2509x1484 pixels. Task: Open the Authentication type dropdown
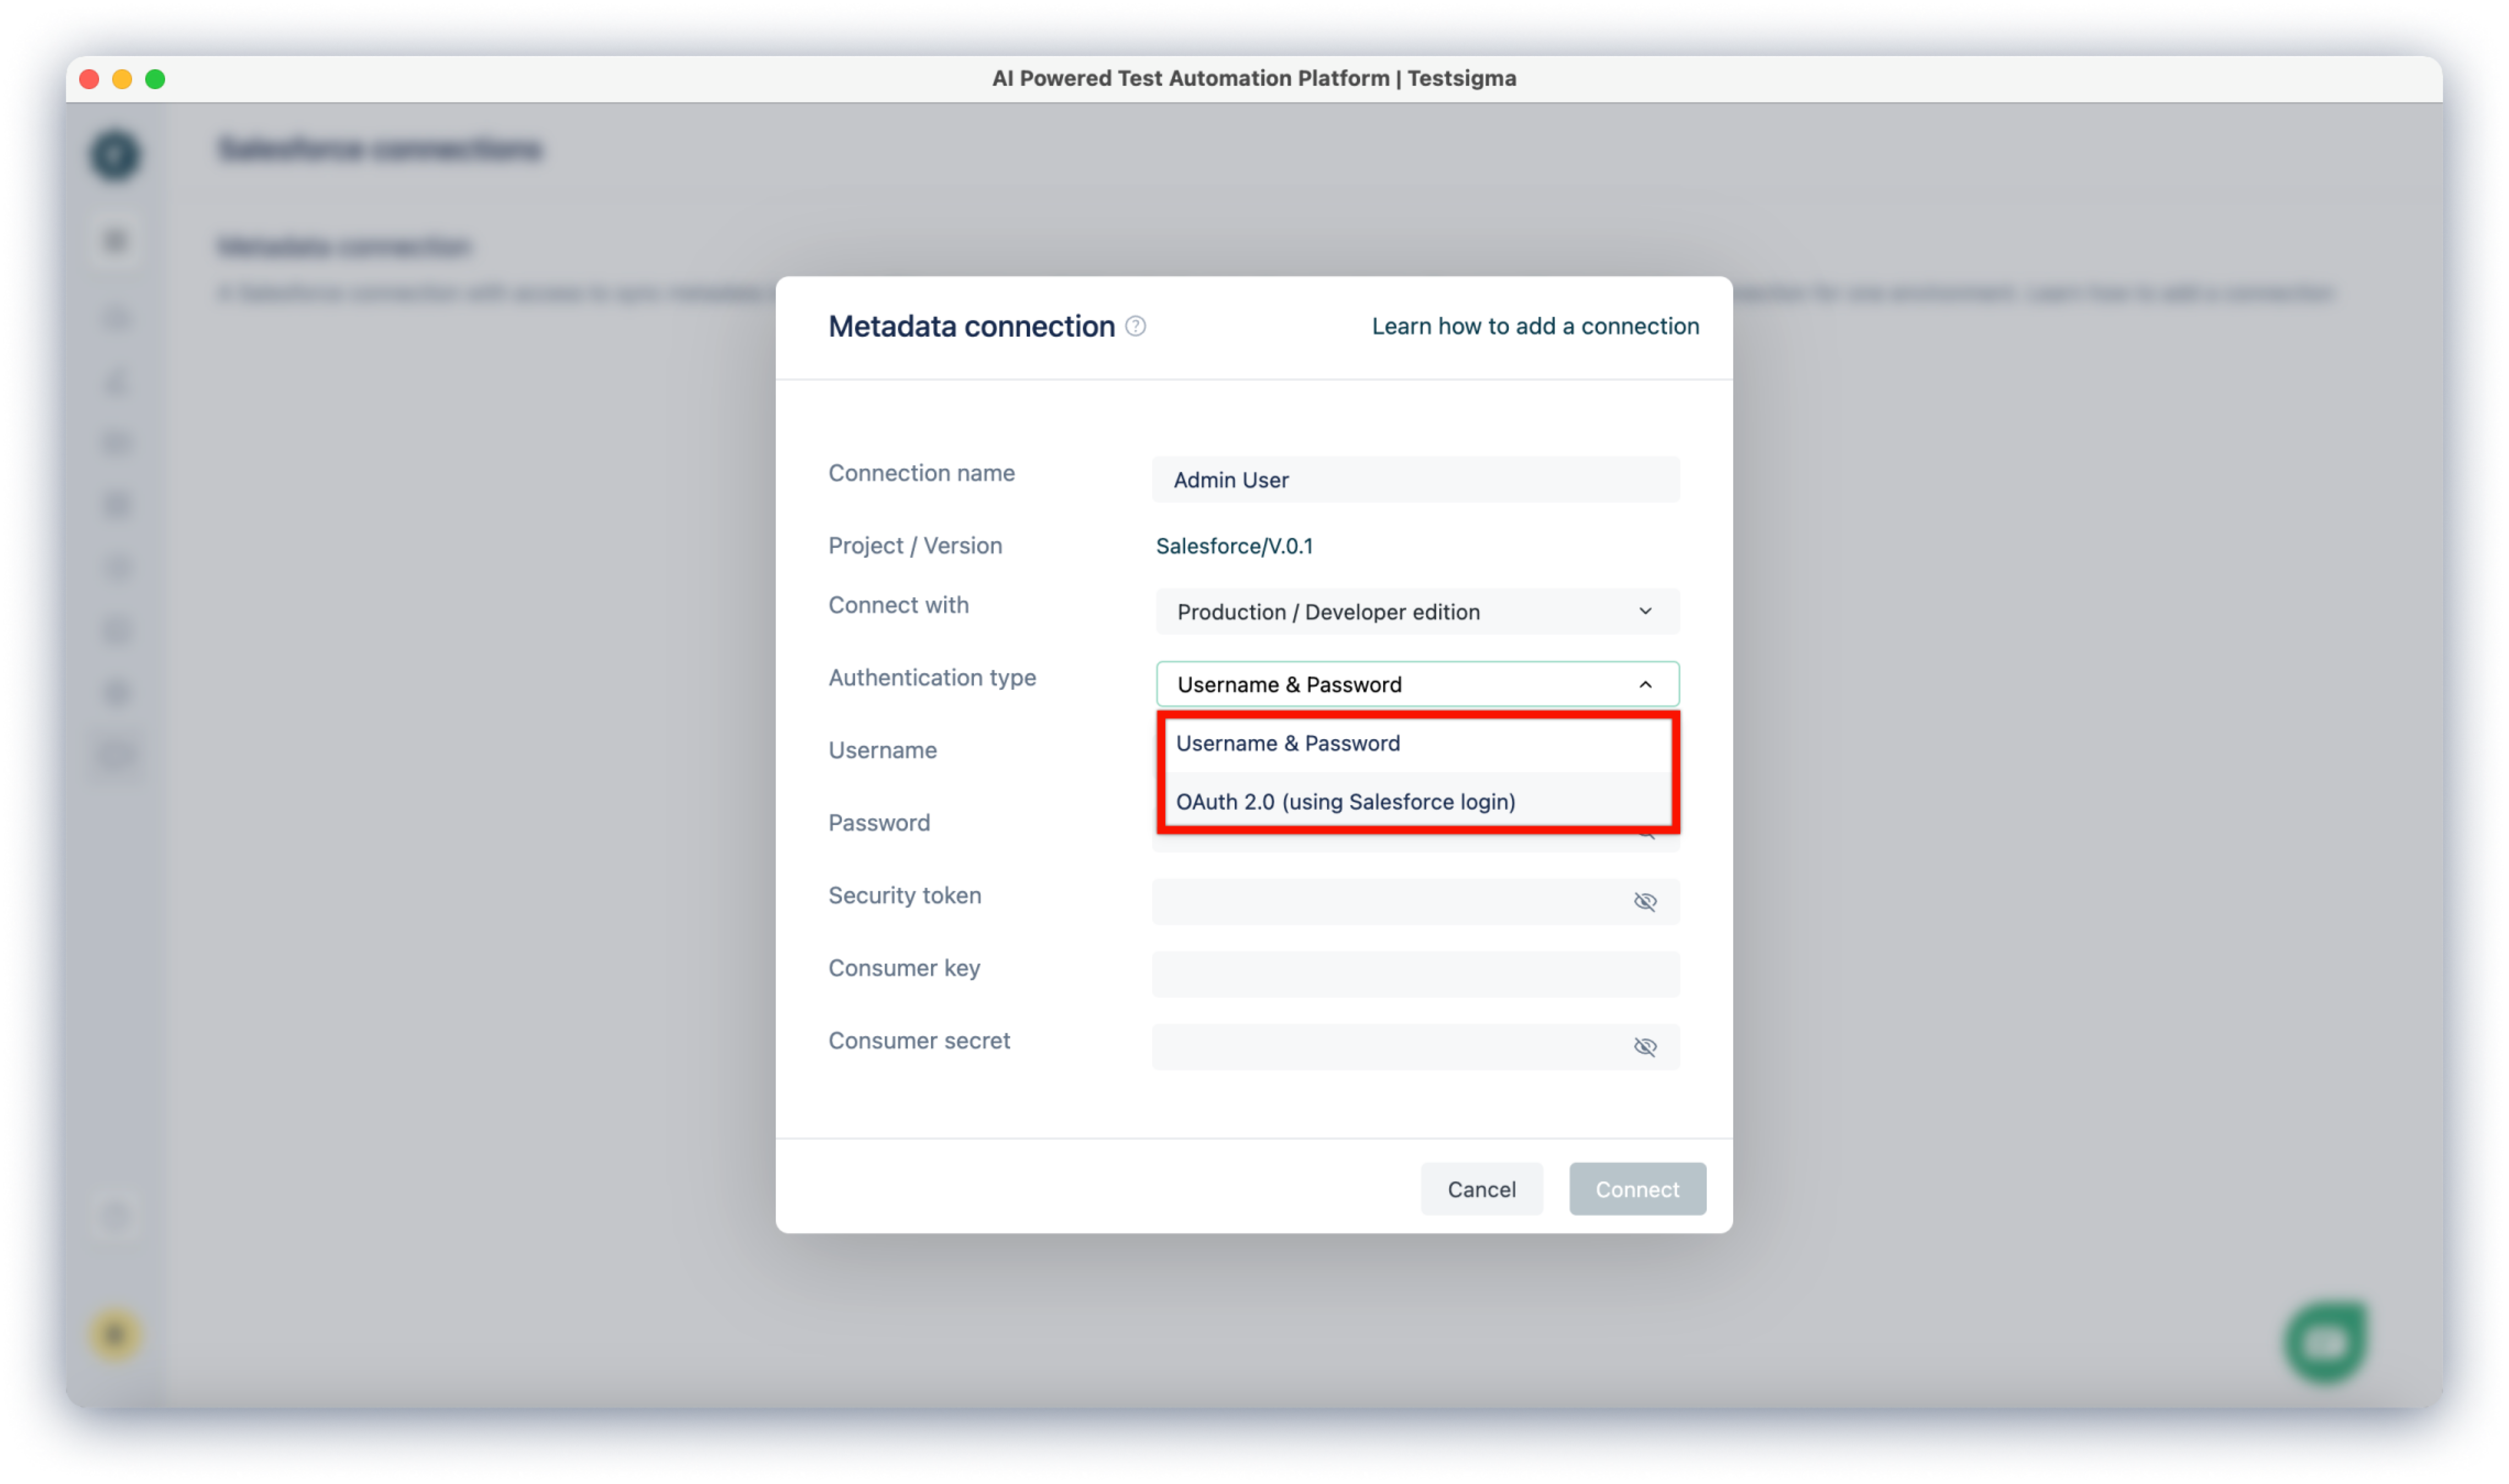point(1414,682)
